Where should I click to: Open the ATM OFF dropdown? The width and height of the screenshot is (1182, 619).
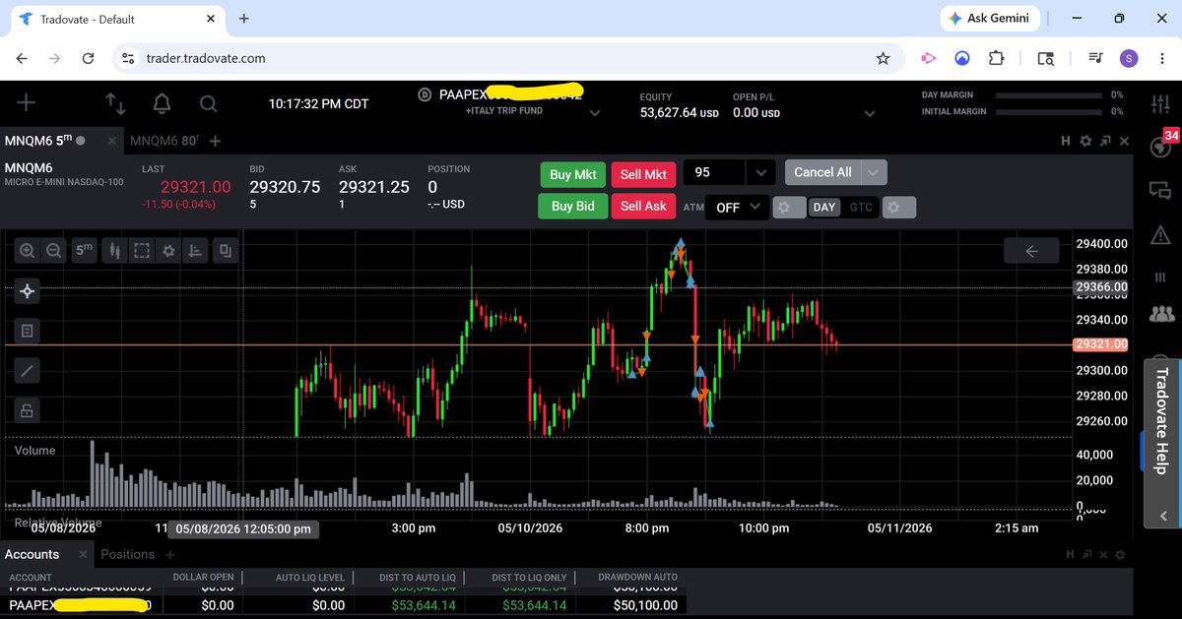click(x=737, y=207)
